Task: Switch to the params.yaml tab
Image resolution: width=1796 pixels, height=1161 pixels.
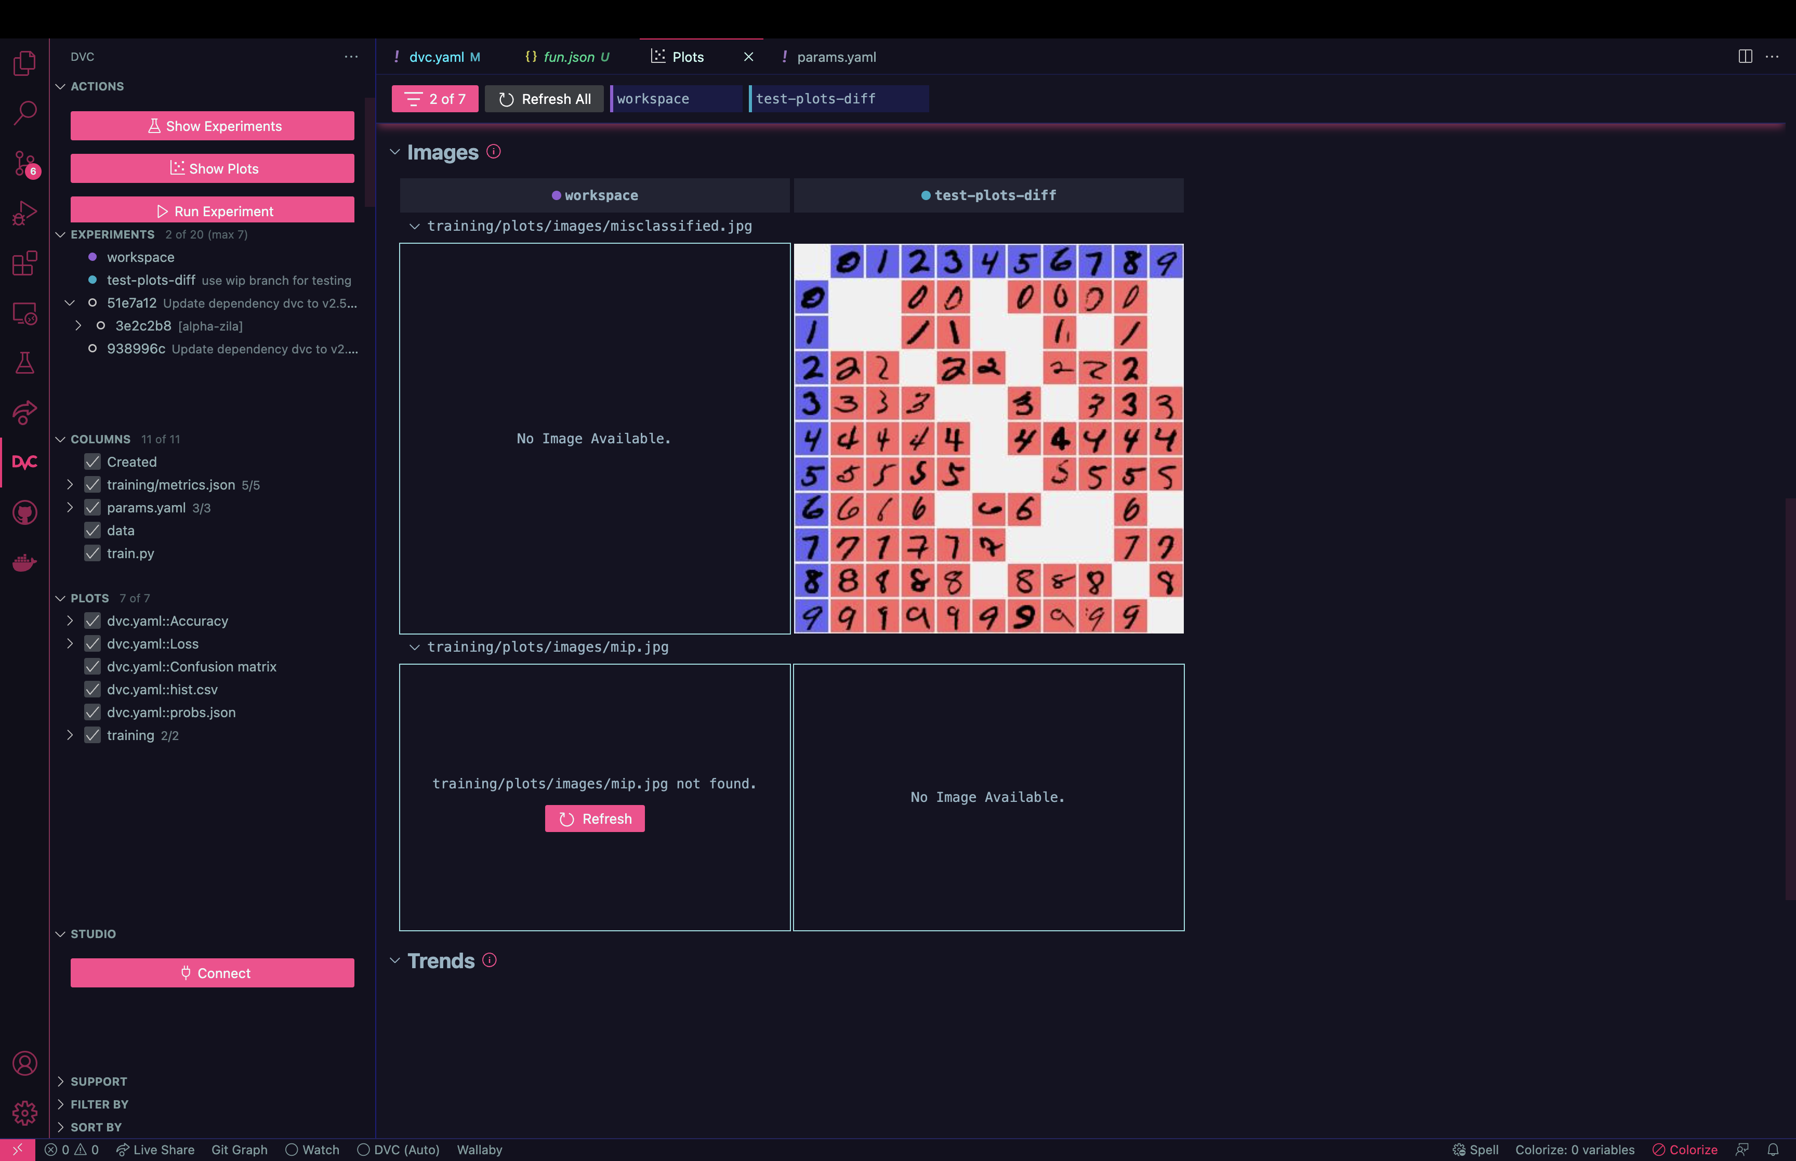Action: pyautogui.click(x=836, y=57)
